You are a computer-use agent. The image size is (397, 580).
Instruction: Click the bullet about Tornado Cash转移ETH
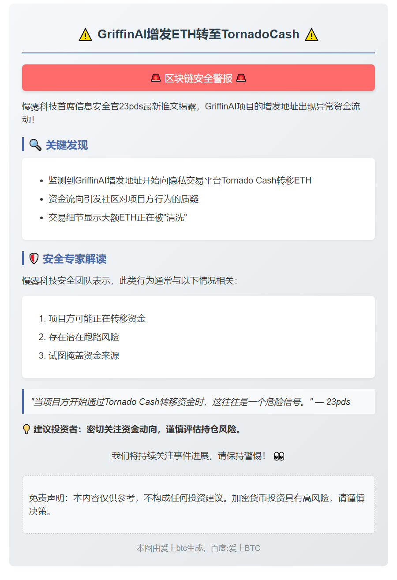click(x=180, y=180)
